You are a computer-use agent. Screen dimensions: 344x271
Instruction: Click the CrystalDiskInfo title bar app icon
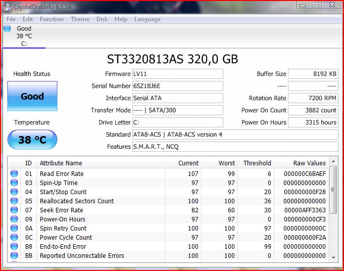tap(7, 7)
